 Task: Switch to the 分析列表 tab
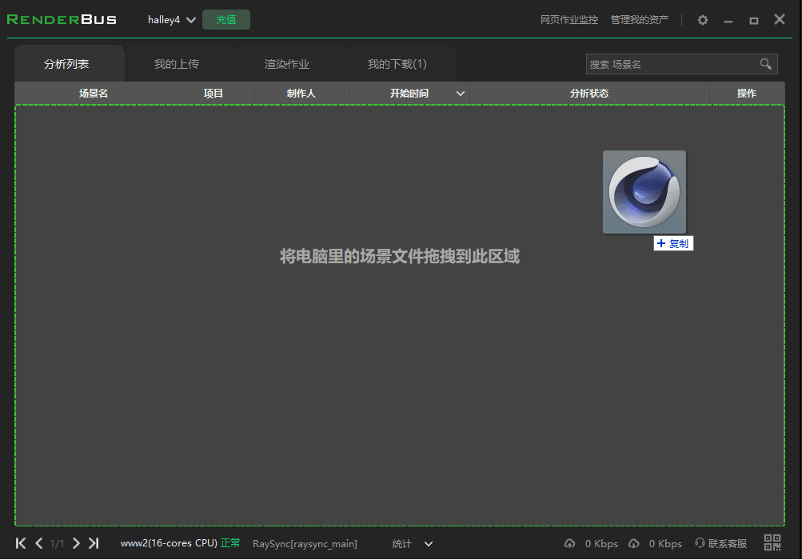[x=70, y=63]
